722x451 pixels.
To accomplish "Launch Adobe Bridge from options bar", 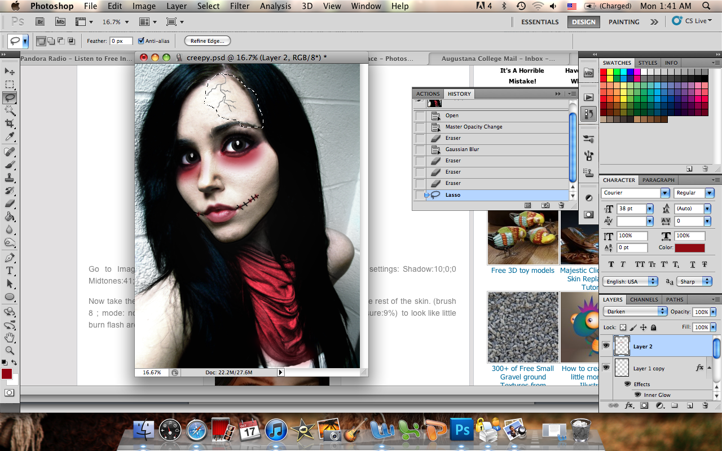I will 40,21.
